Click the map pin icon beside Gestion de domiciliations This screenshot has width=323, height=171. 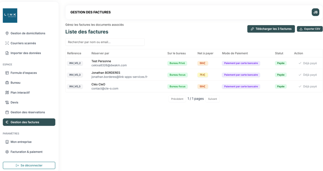(7, 34)
